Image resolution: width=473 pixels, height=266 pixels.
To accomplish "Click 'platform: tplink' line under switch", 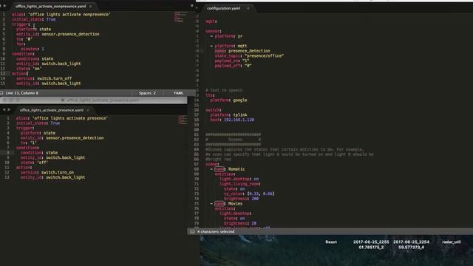I will [x=228, y=115].
